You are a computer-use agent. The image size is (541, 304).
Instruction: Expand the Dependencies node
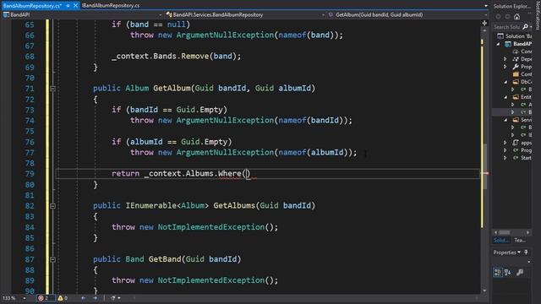pos(505,59)
